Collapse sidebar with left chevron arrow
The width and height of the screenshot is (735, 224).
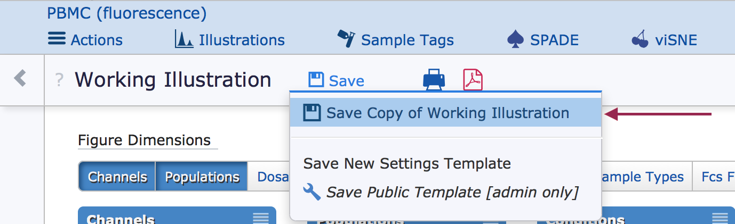point(20,78)
